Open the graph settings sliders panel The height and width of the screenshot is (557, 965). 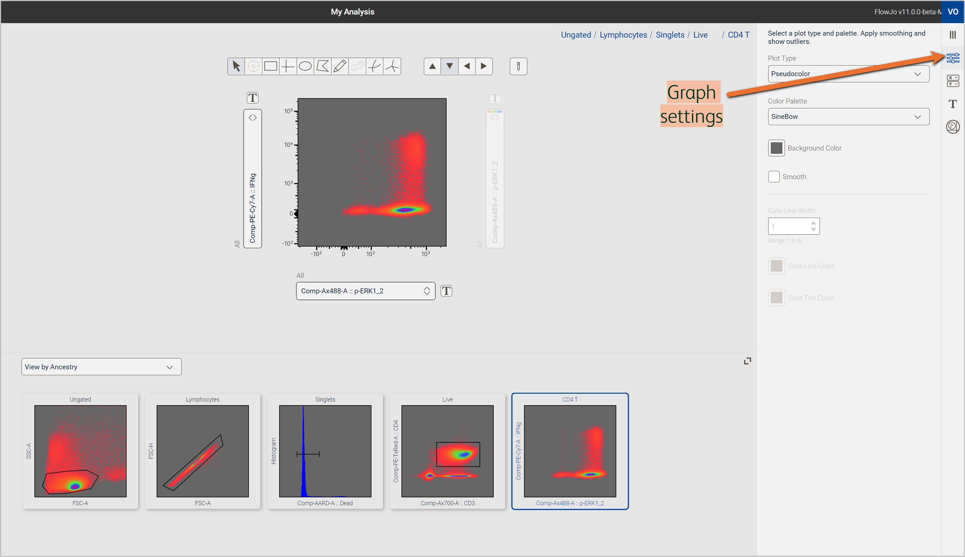tap(952, 58)
